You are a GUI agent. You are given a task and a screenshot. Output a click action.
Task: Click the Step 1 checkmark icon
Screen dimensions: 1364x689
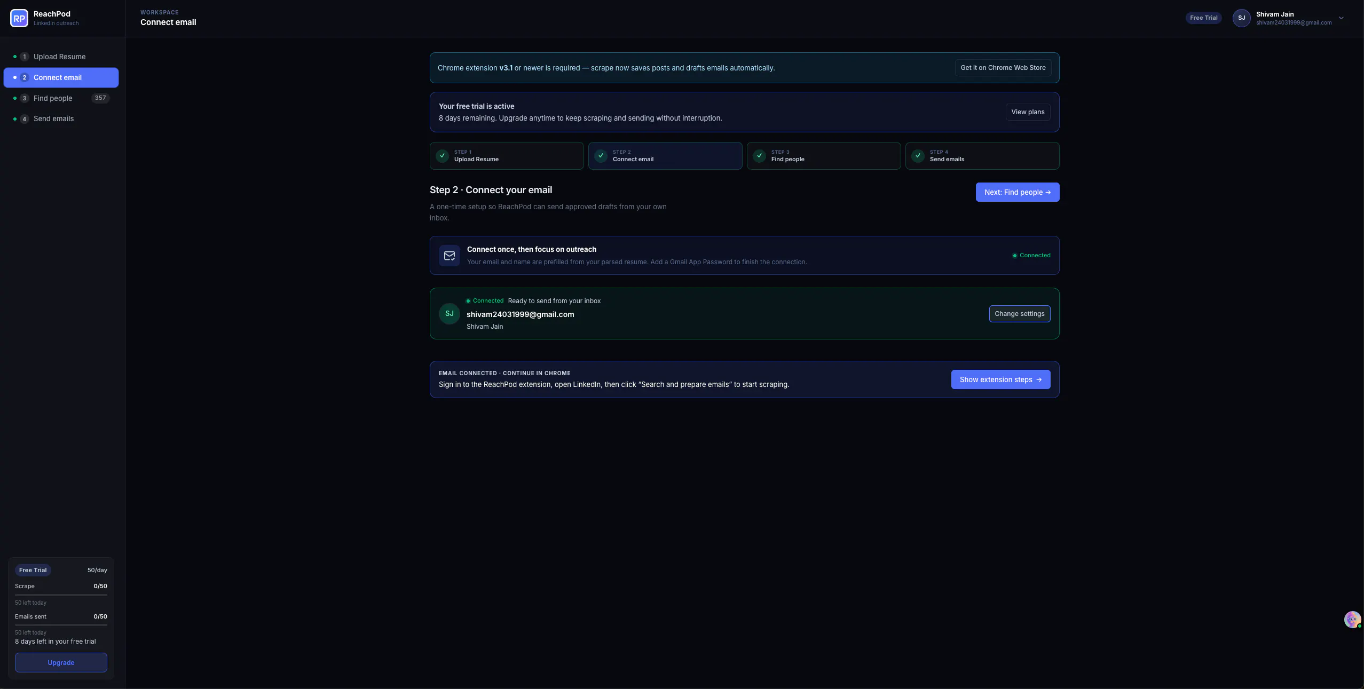[443, 156]
